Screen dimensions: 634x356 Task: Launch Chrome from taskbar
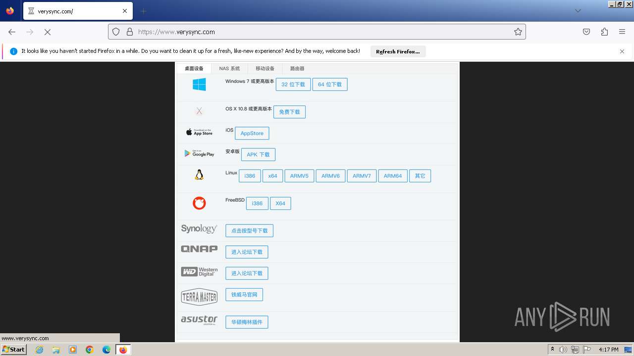tap(90, 350)
